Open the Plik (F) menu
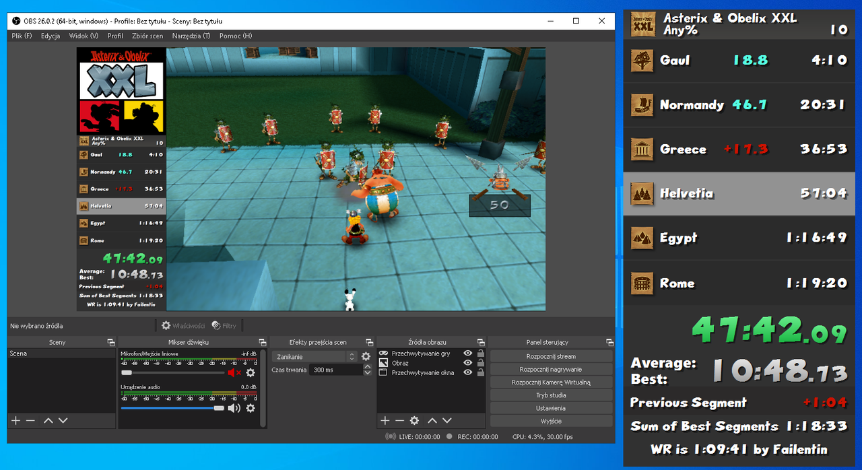 click(x=22, y=36)
